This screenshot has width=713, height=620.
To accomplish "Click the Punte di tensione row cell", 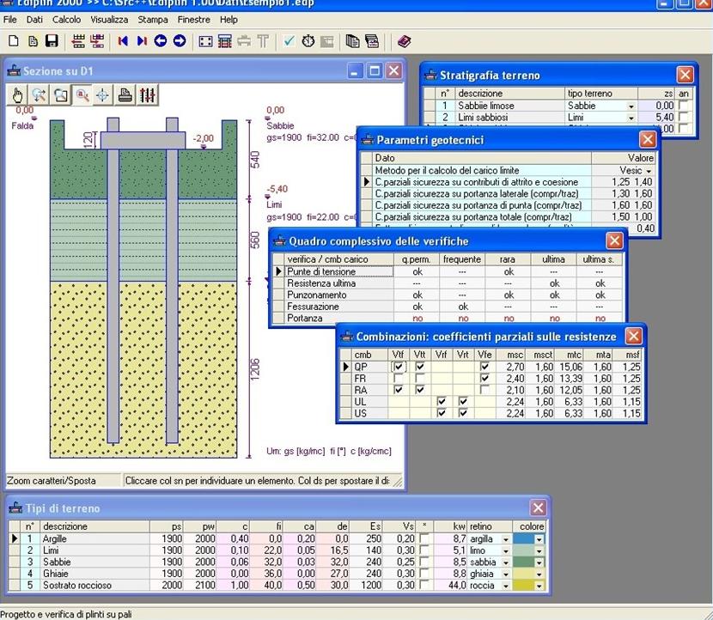I will pos(339,272).
